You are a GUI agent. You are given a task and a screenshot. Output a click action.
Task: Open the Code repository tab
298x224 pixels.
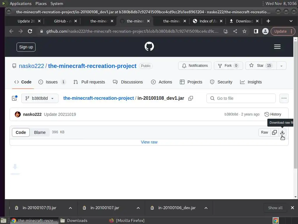23,82
